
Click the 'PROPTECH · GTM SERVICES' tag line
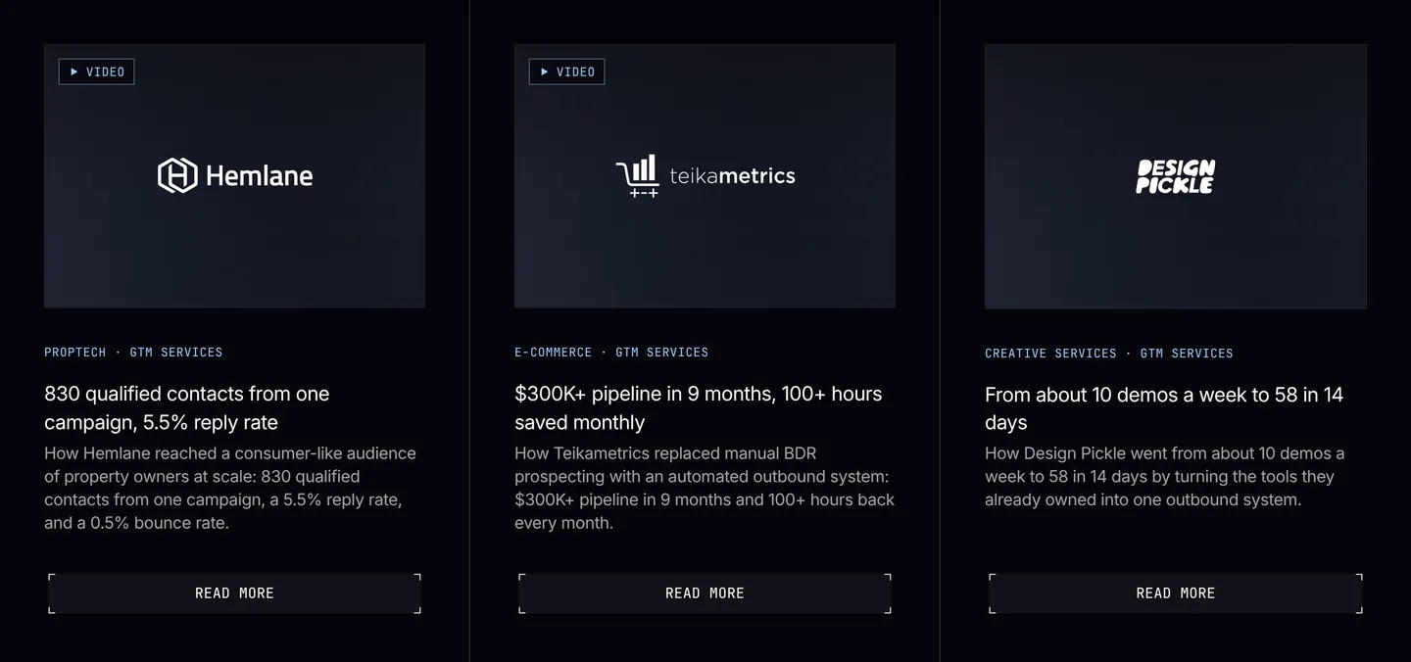tap(133, 353)
